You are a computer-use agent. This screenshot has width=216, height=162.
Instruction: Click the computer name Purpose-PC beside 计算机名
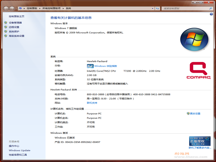click(x=94, y=113)
